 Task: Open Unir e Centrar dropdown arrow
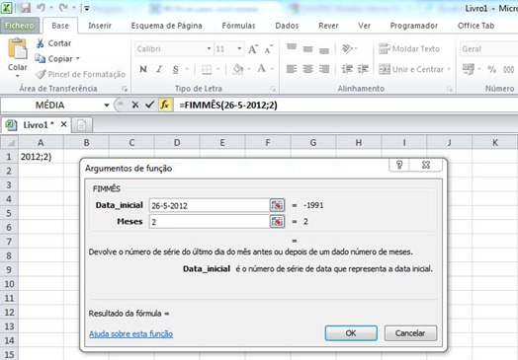pos(449,69)
